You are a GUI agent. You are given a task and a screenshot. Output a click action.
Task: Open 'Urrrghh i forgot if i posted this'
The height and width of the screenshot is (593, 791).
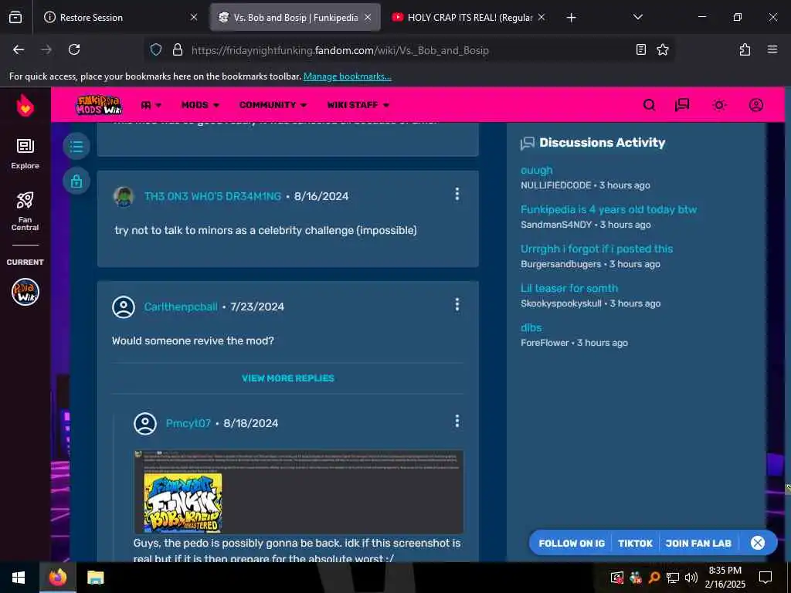point(596,249)
